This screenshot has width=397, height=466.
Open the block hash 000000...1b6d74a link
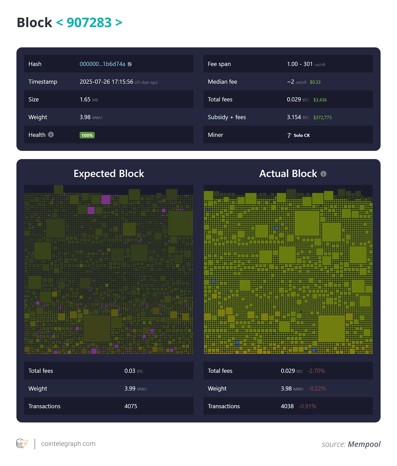coord(102,64)
